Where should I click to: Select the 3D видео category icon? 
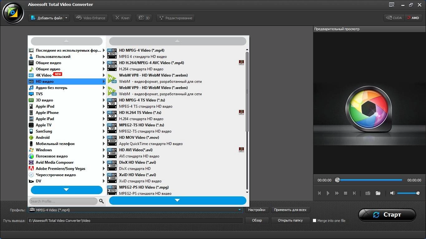31,100
